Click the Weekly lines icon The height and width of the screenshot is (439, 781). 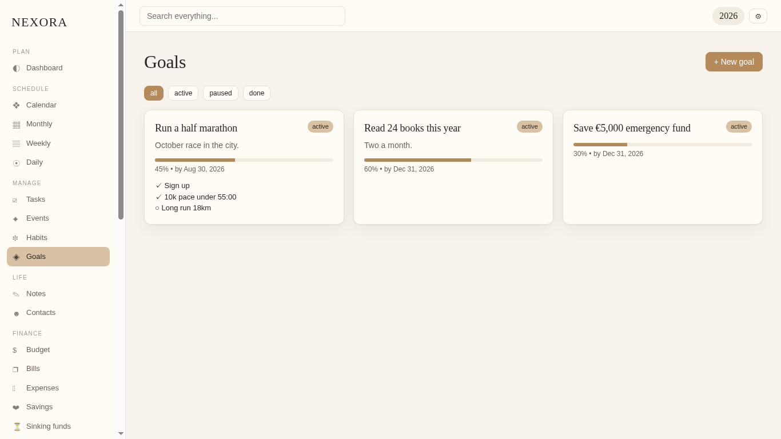(16, 143)
